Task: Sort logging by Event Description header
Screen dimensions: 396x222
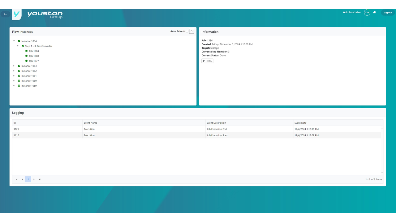Action: pos(249,123)
